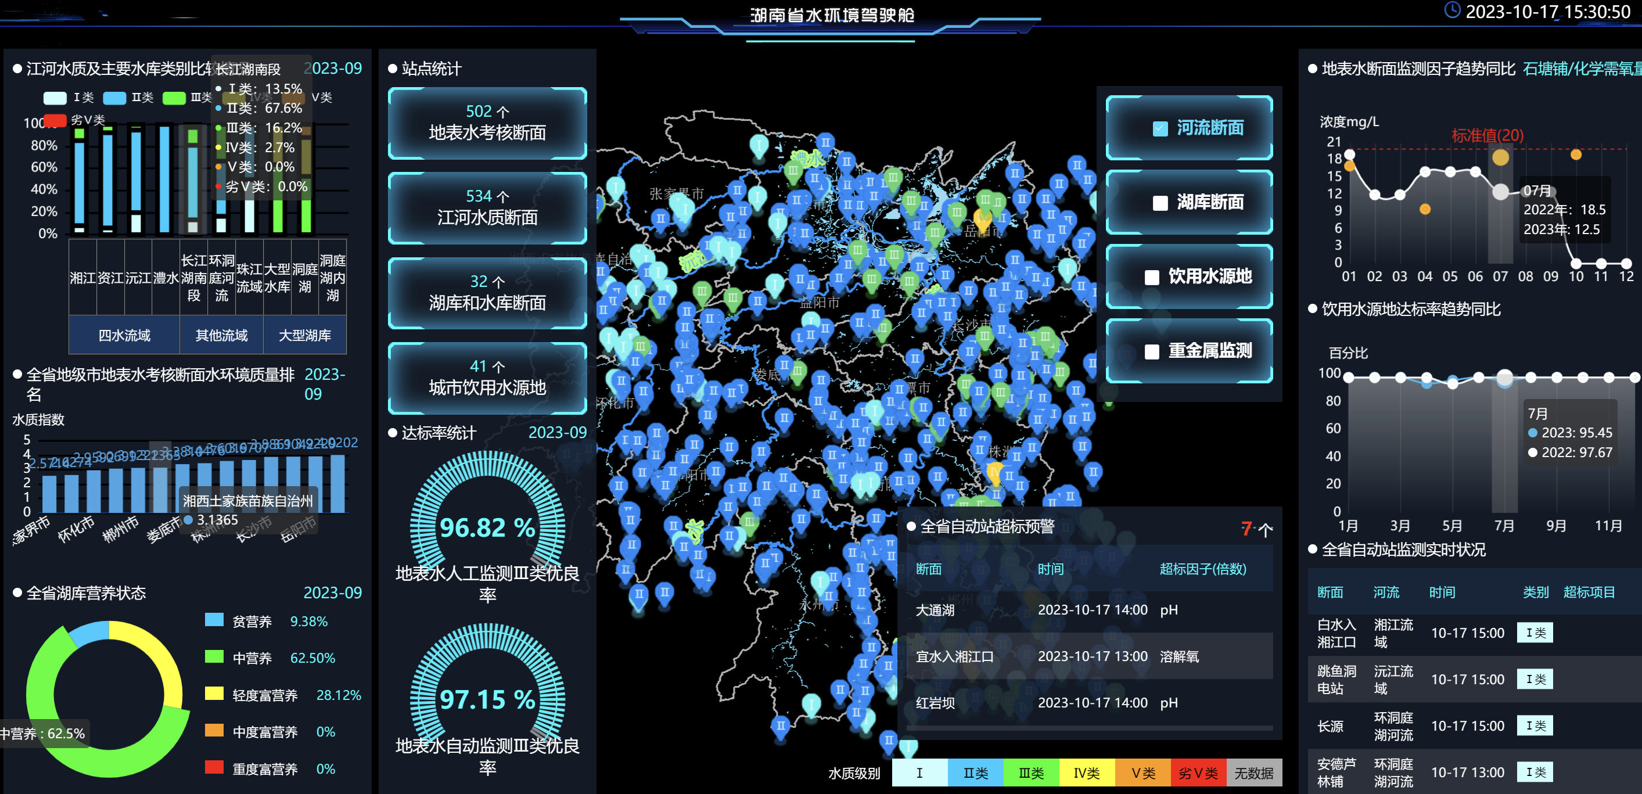
Task: Open the 2023-09 date picker for 达标率统计
Action: [x=557, y=433]
